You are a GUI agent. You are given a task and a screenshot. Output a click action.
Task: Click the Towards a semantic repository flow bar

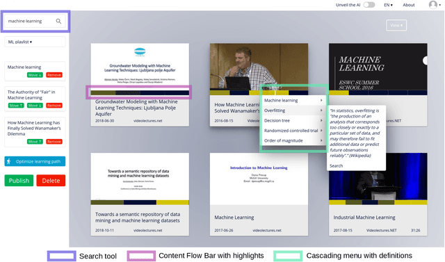point(140,202)
